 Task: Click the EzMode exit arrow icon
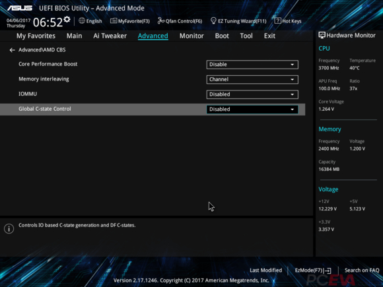tap(328, 271)
